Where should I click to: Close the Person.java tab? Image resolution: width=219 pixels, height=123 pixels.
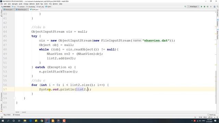click(13, 10)
